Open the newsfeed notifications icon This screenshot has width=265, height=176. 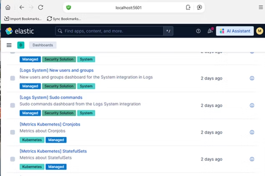[x=210, y=31]
